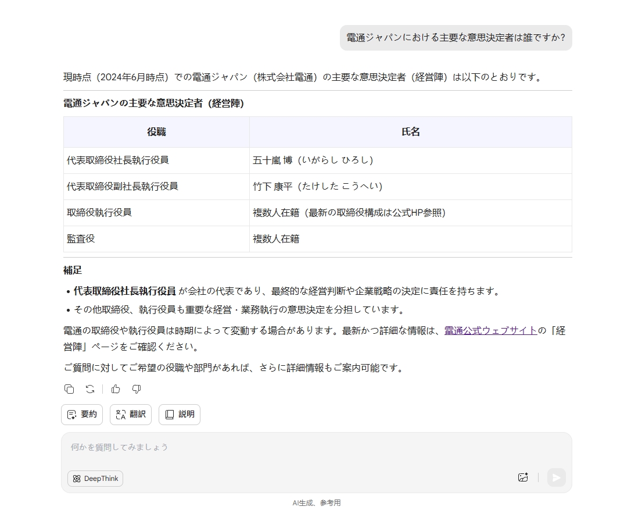This screenshot has height=510, width=624.
Task: Click the AI生成、参考用 footer note
Action: [317, 503]
